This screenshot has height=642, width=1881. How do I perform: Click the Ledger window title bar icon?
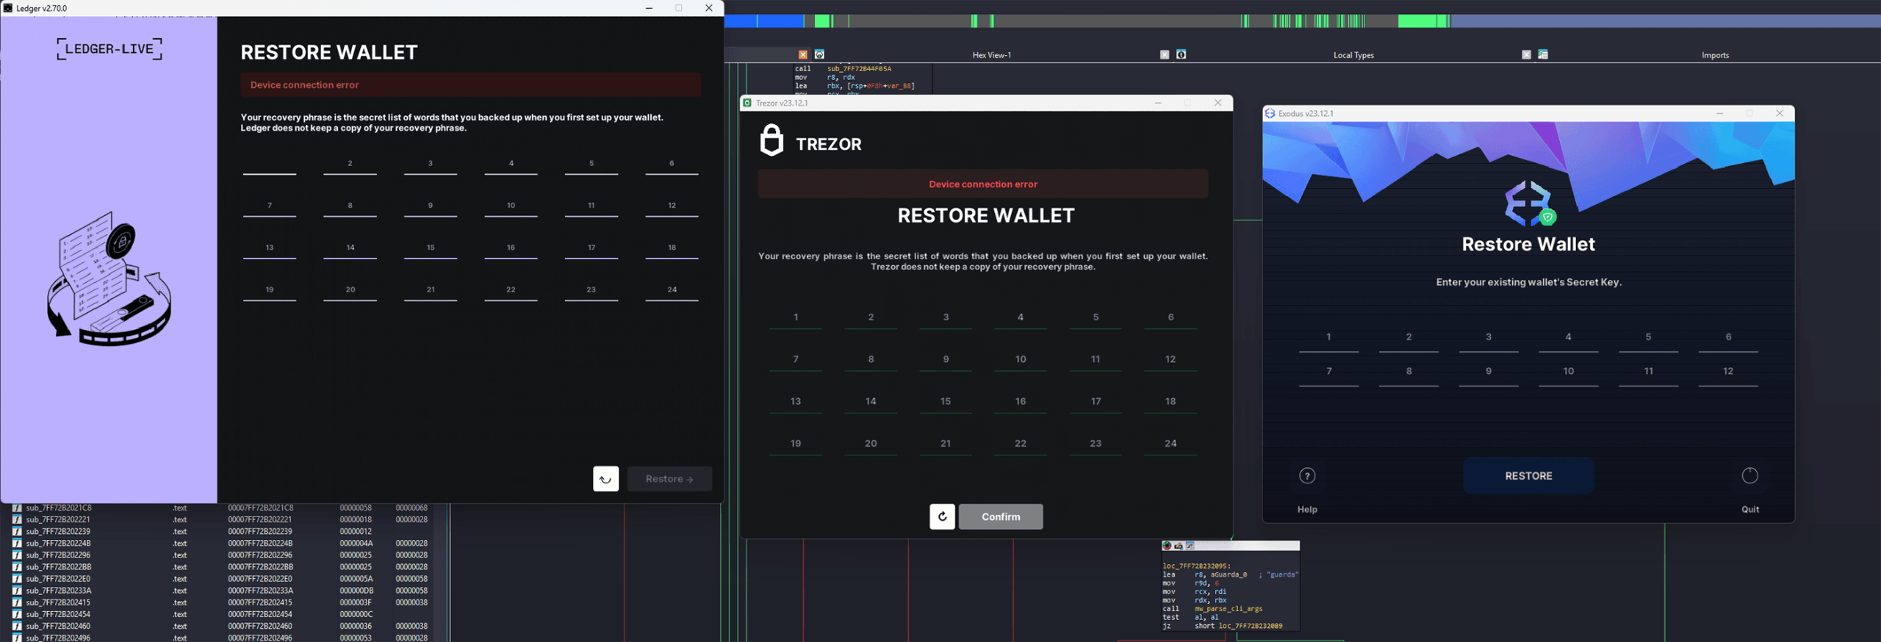click(x=8, y=8)
